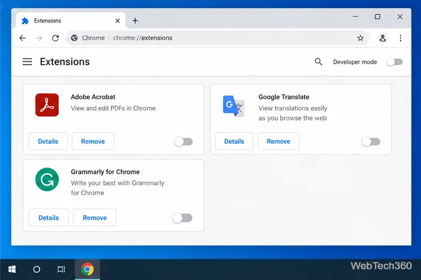Click the Adobe Acrobat extension icon
This screenshot has height=280, width=421.
pos(47,105)
